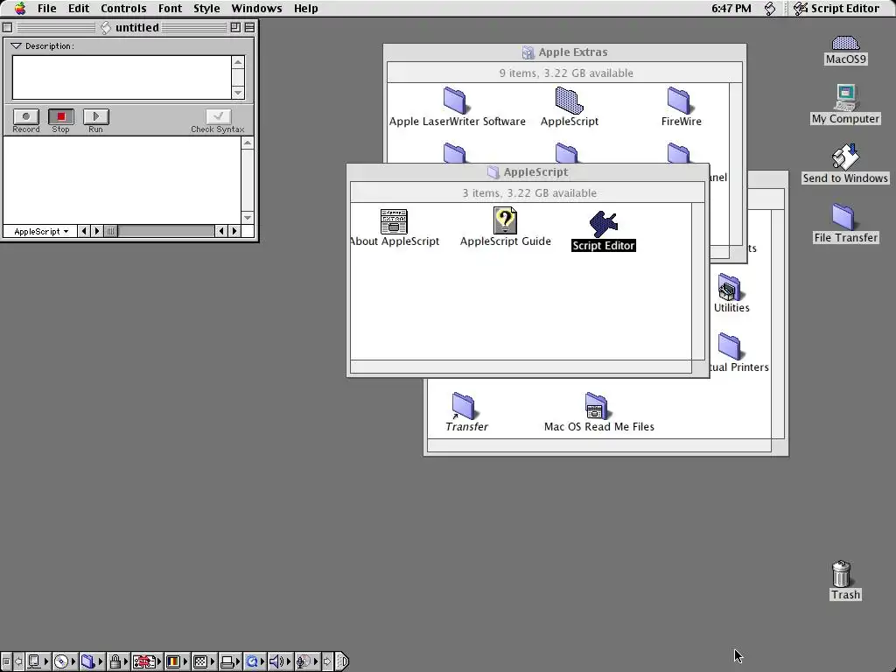Click the monitor resolution checkerboard module
The image size is (896, 672).
204,661
